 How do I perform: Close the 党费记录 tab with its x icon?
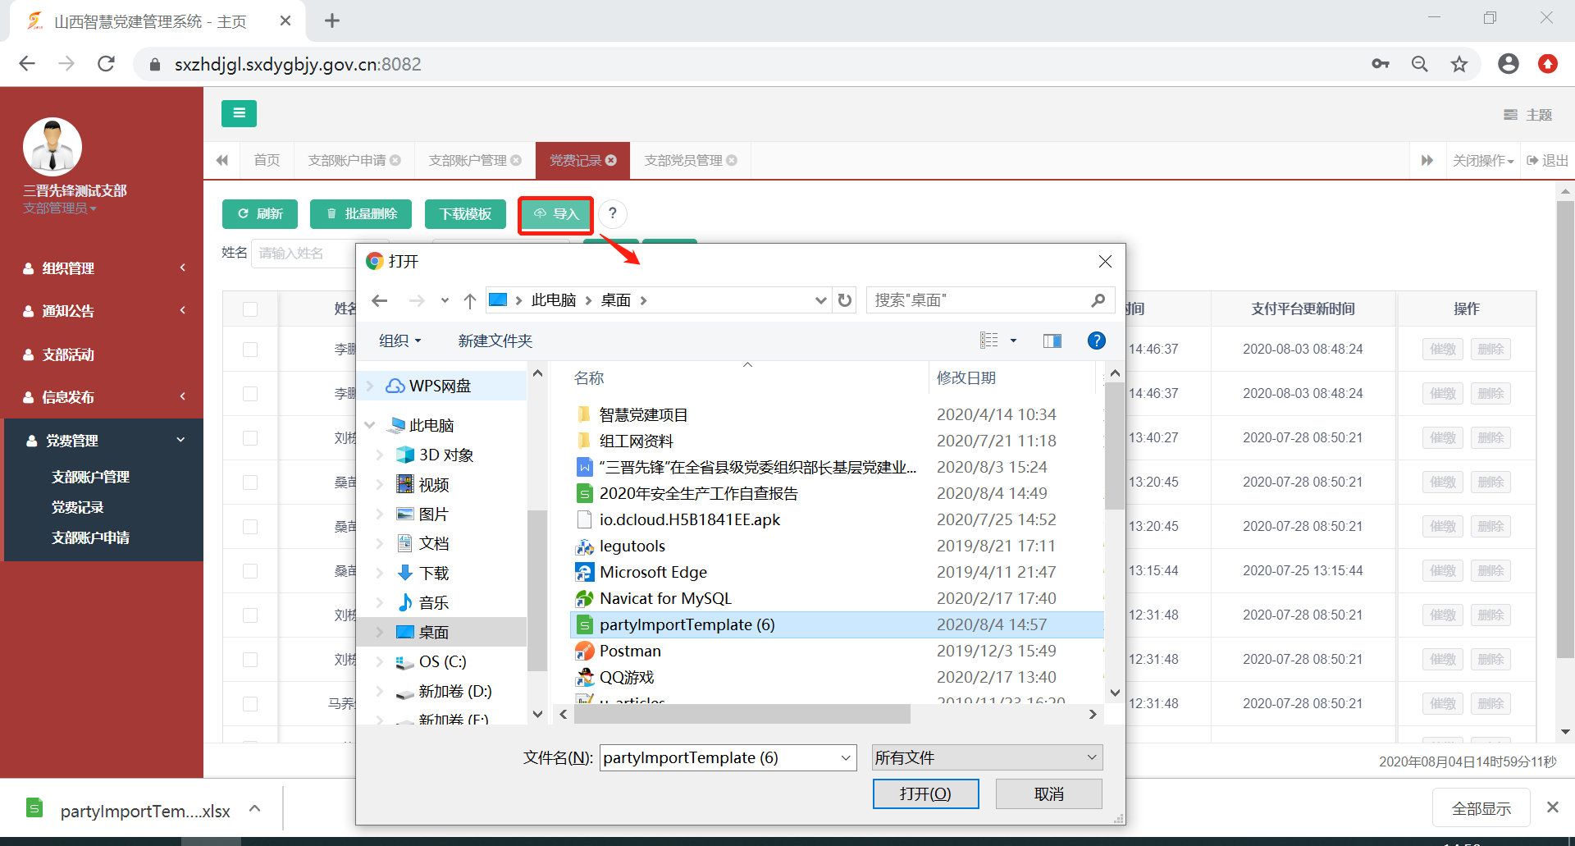click(x=611, y=160)
